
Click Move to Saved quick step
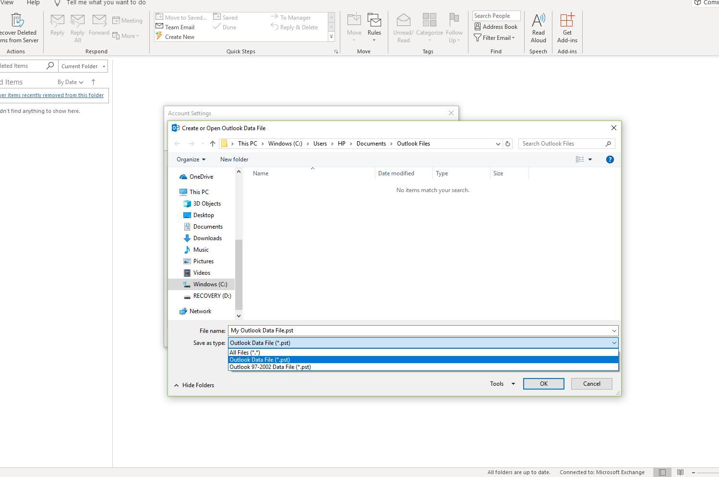click(x=181, y=17)
